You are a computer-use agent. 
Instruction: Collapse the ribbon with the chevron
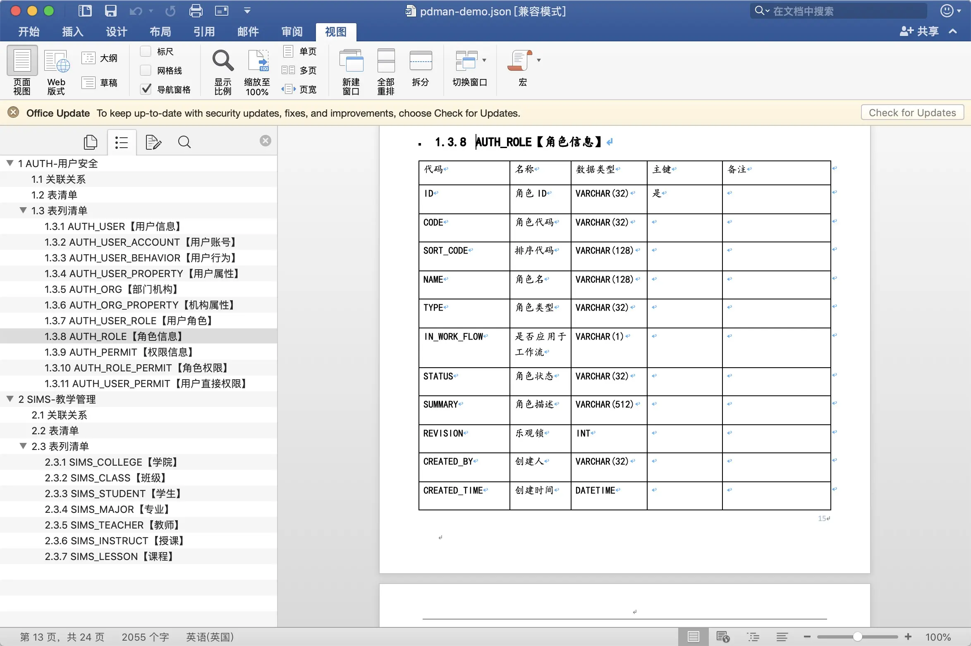click(953, 31)
